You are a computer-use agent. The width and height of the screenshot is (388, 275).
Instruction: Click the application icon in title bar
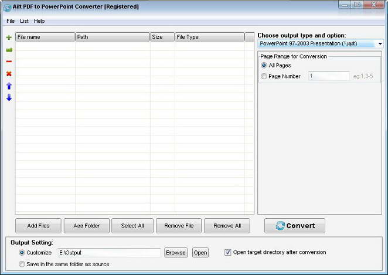pos(7,8)
